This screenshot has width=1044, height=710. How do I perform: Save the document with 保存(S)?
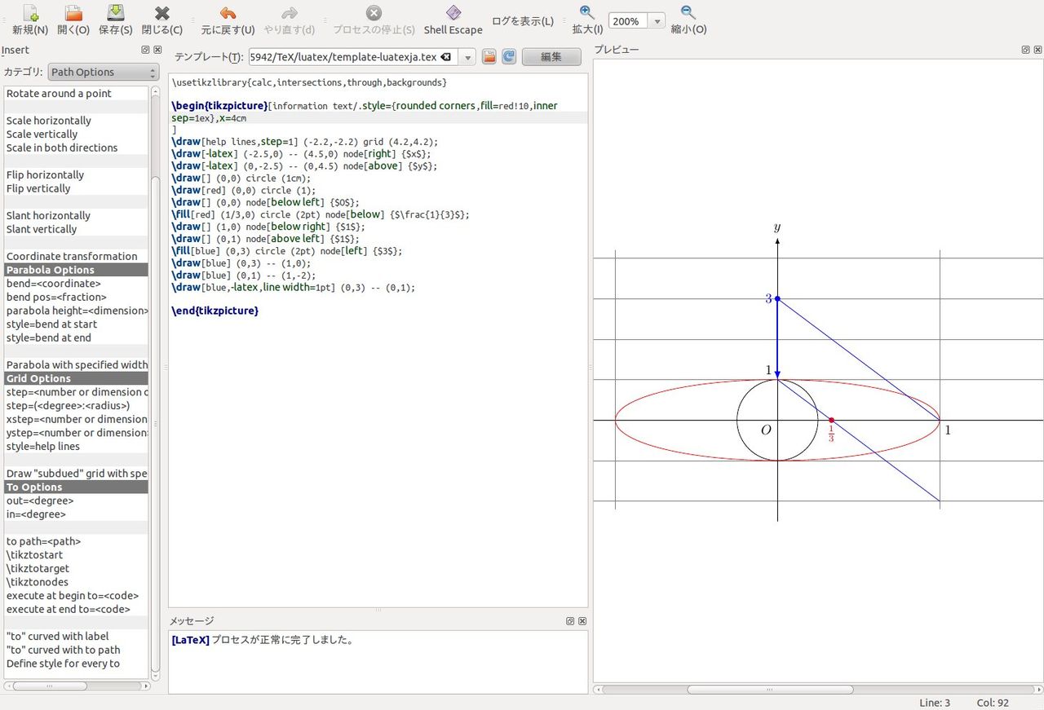pos(115,20)
